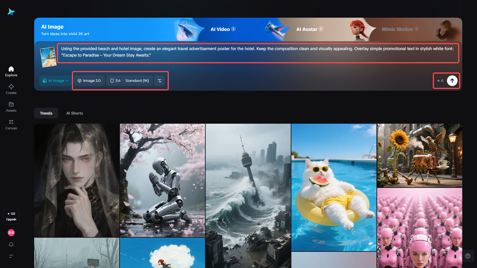Viewport: 477px width, 268px height.
Task: Open the Assets folder in sidebar
Action: [x=11, y=107]
